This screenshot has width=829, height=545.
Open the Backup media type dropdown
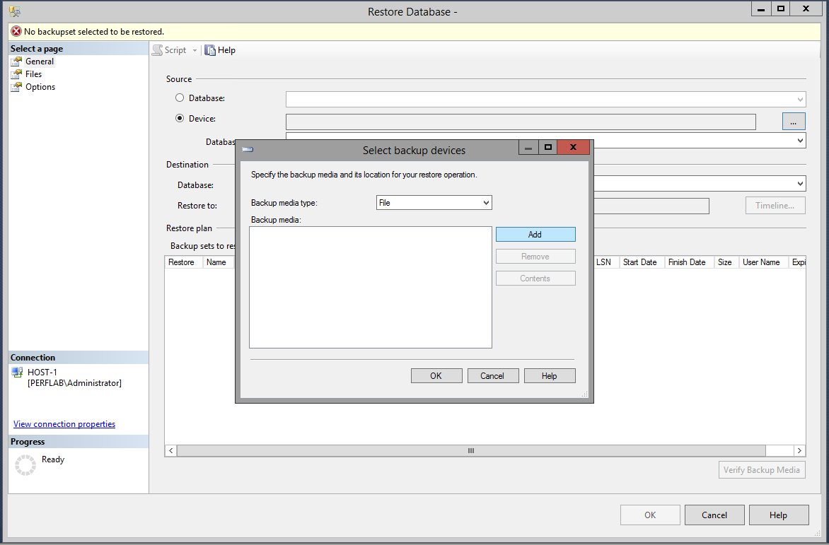(487, 202)
